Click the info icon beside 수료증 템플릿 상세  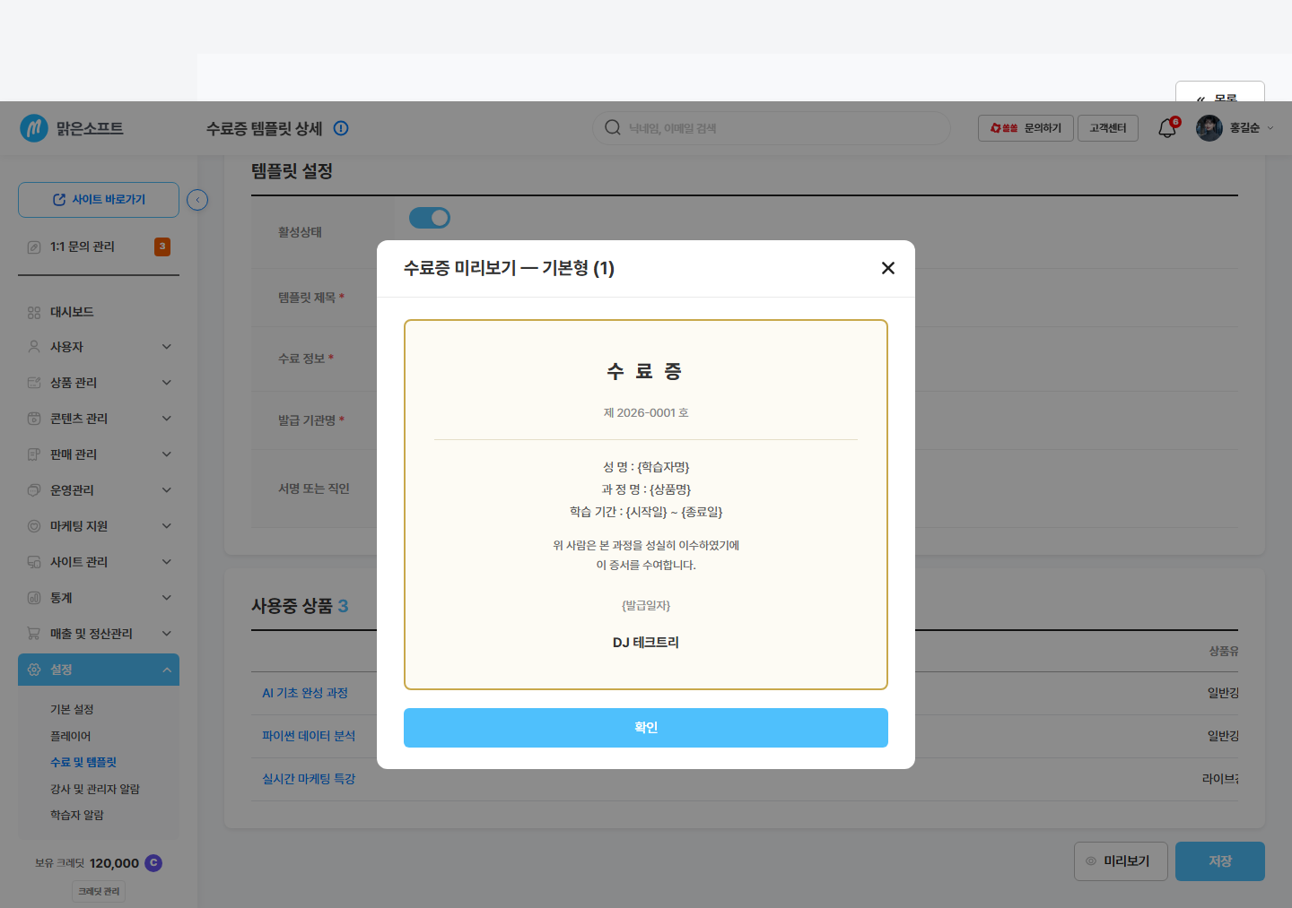pos(341,128)
